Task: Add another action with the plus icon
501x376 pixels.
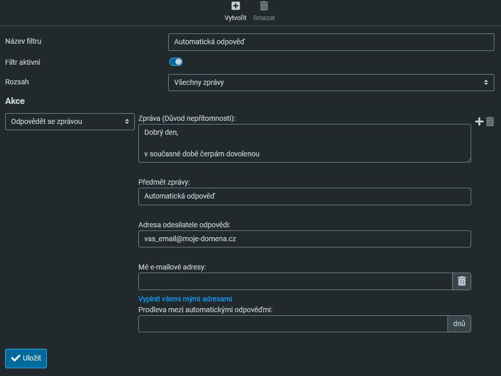Action: pyautogui.click(x=479, y=121)
